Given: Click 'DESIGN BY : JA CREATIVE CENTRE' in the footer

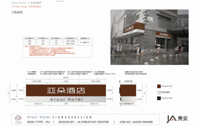Looking at the screenshot, I should point(84,122).
